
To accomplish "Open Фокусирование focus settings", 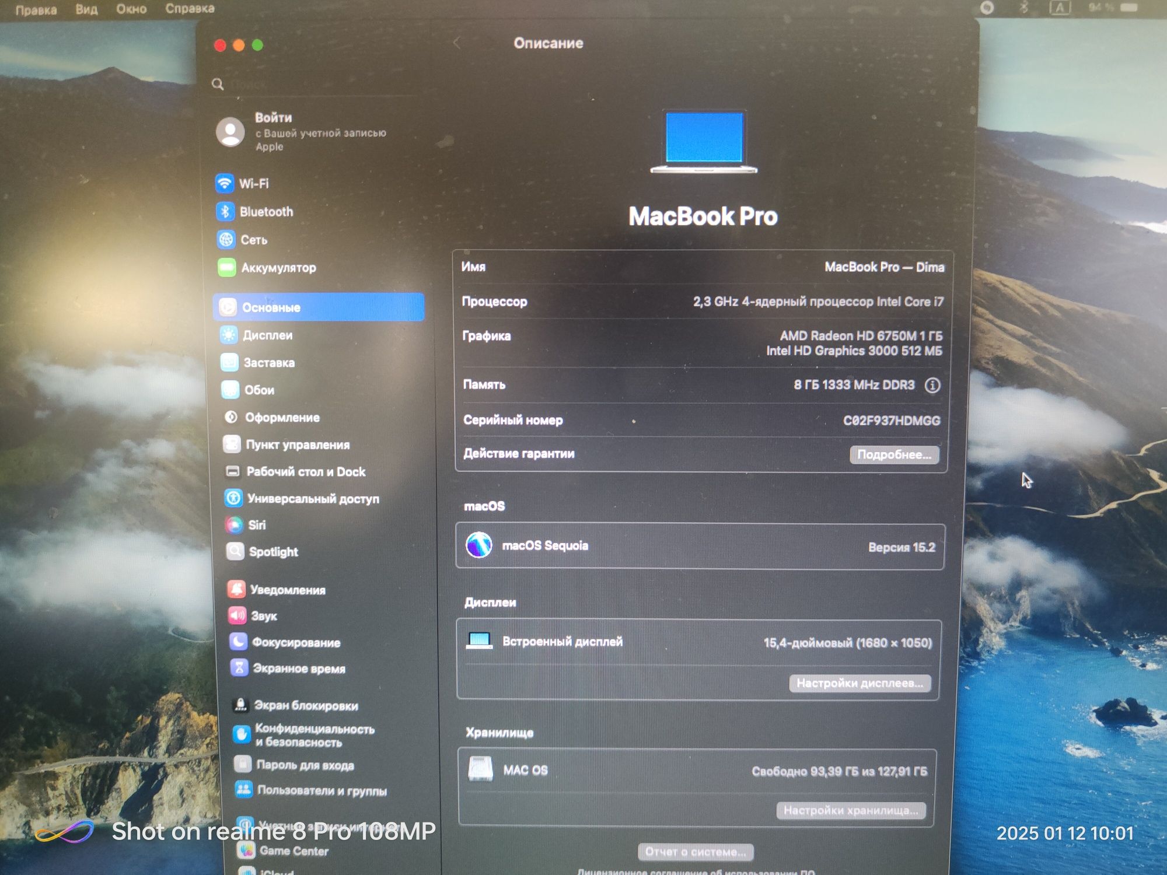I will coord(285,642).
